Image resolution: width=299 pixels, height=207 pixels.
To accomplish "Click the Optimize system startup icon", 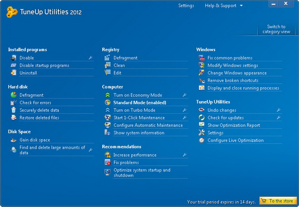I will [x=107, y=172].
